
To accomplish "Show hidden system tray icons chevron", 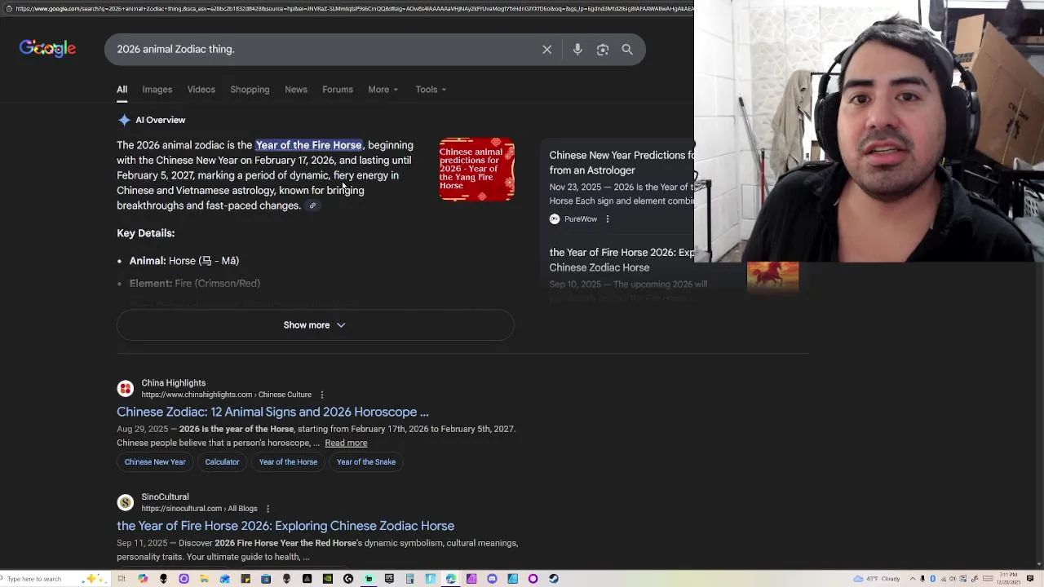I will pos(913,579).
